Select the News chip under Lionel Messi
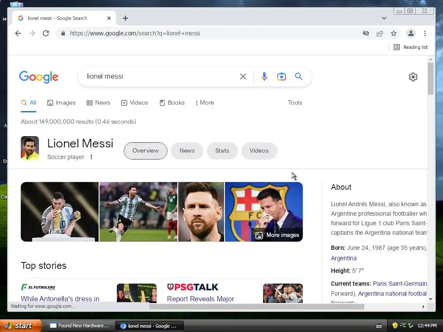This screenshot has width=443, height=332. click(187, 151)
